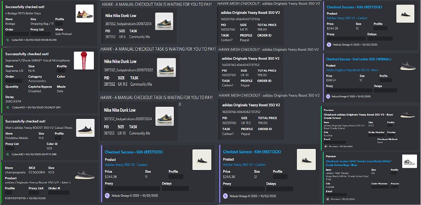Click the 'Supreme US' store value
This screenshot has height=205, width=421.
(x=14, y=71)
